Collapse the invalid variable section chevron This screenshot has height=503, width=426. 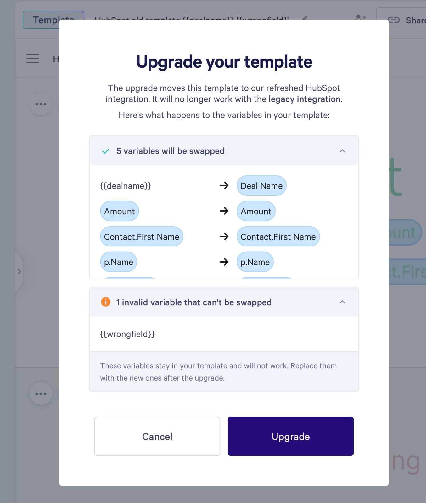[x=342, y=302]
